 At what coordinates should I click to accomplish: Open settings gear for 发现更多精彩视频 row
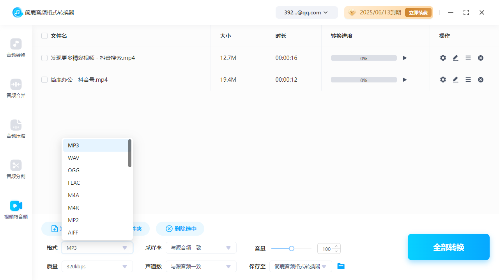(x=443, y=58)
